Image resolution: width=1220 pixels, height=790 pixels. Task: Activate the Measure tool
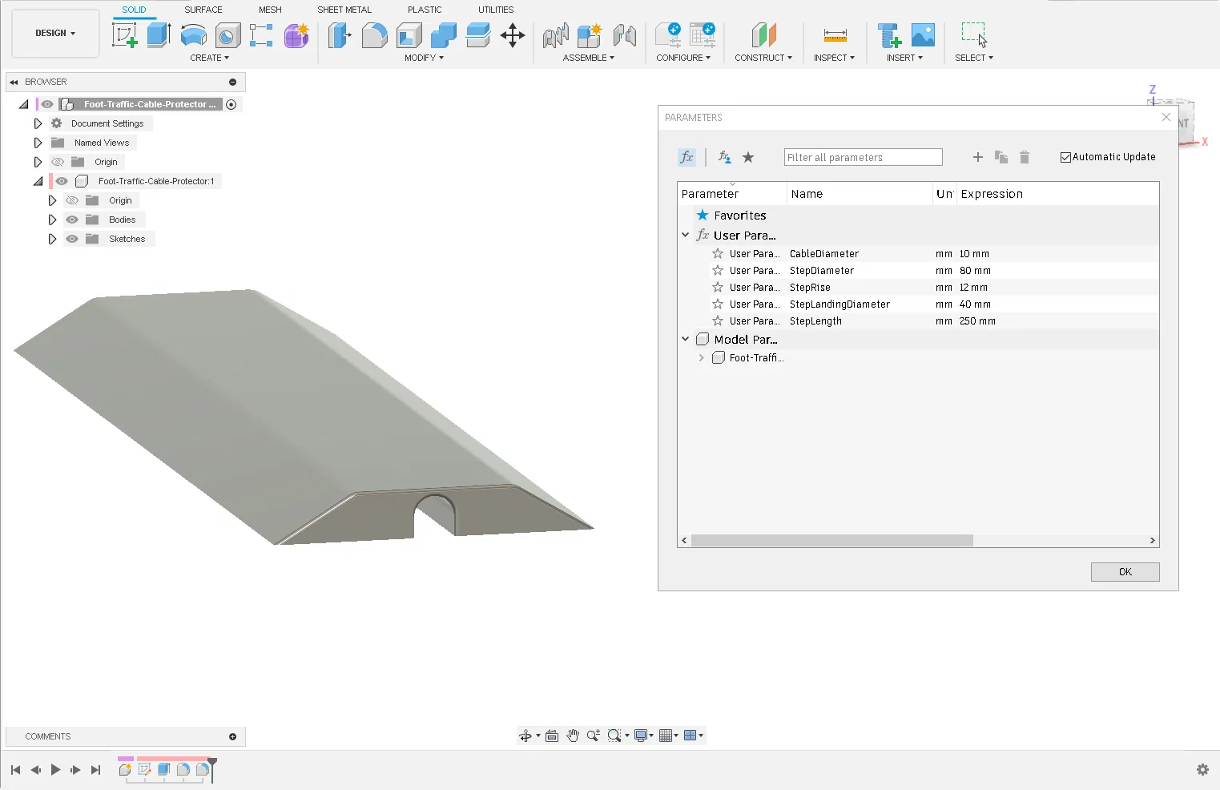point(835,35)
